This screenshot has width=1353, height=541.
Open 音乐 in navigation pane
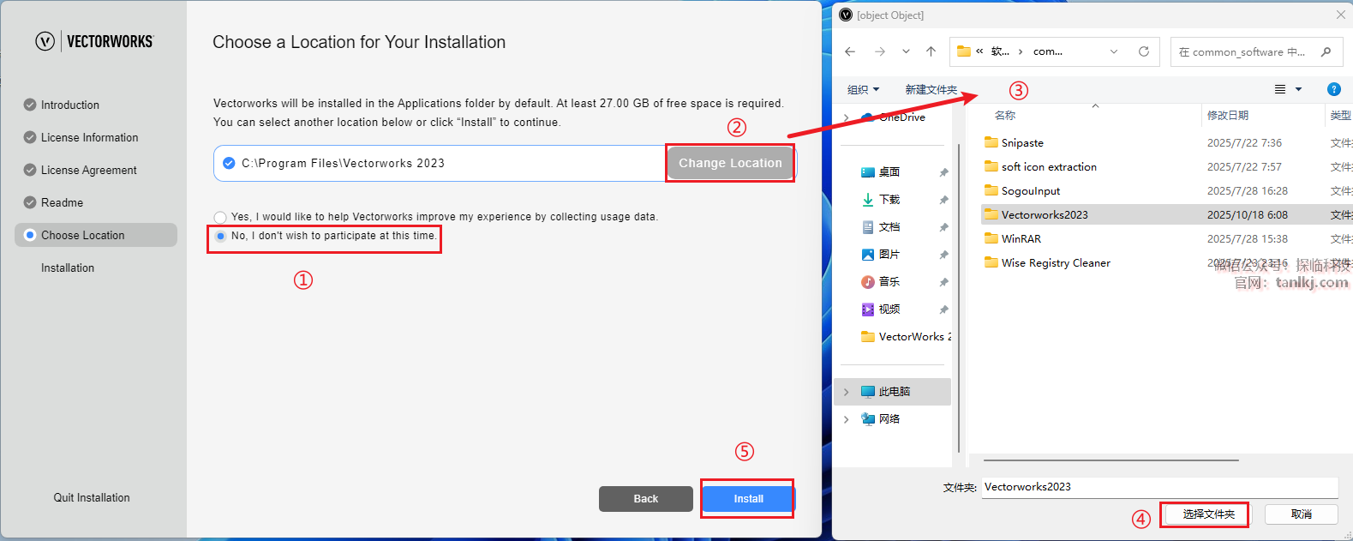click(x=889, y=282)
